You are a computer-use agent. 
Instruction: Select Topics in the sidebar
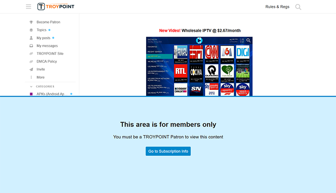pos(42,30)
